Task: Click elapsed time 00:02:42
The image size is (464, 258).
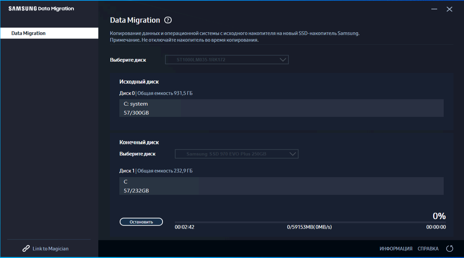Action: (x=184, y=227)
